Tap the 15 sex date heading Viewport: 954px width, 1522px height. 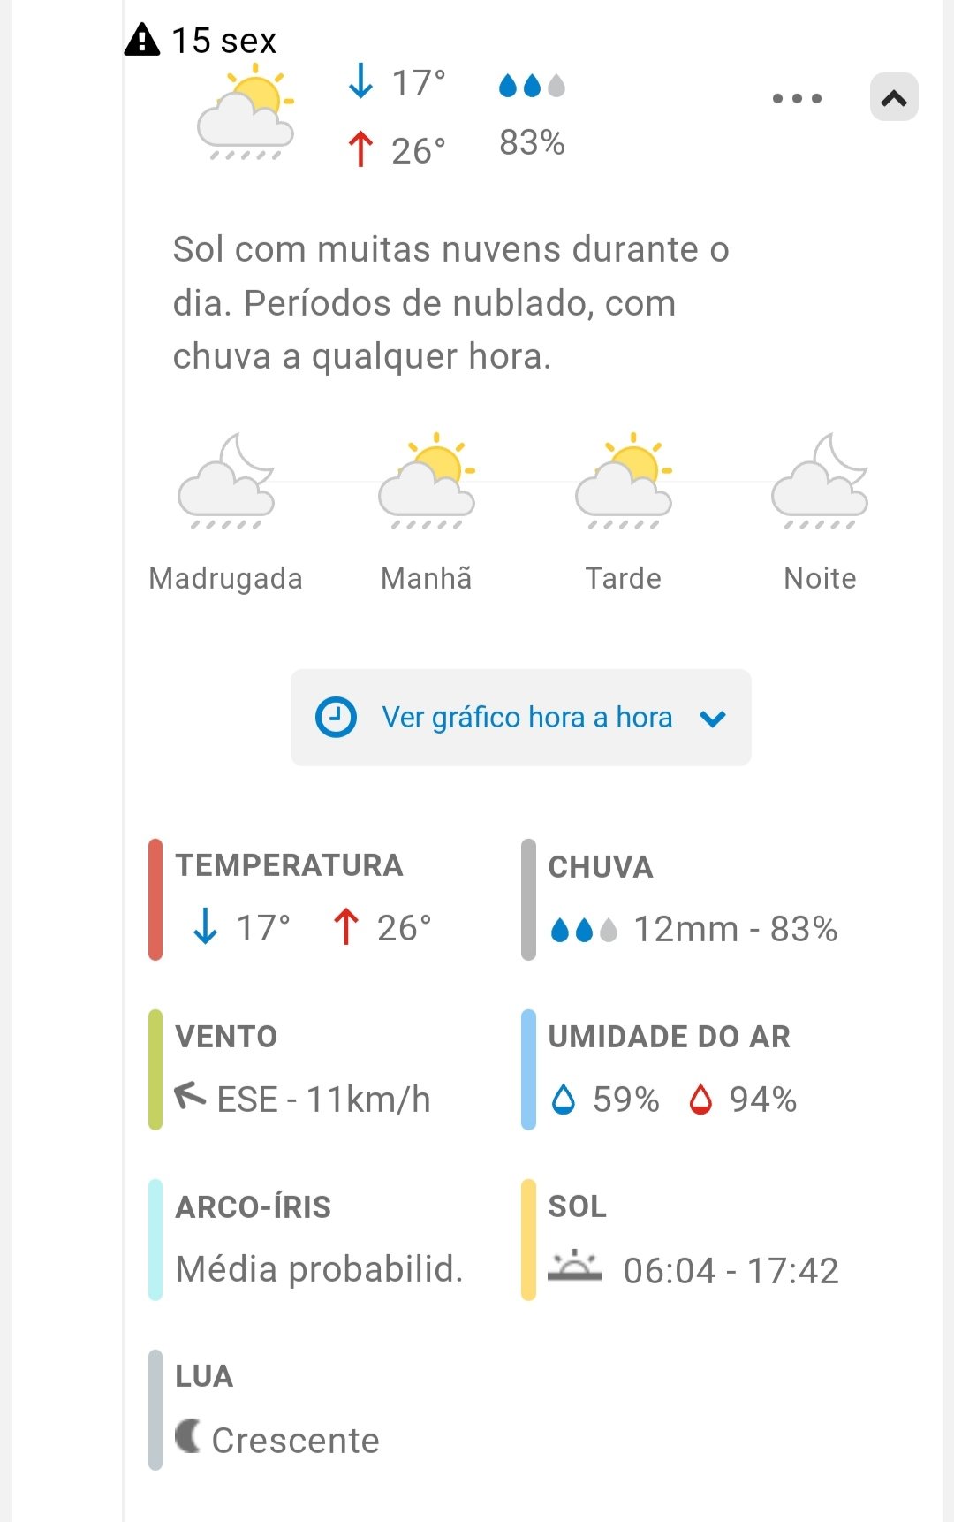pyautogui.click(x=223, y=41)
